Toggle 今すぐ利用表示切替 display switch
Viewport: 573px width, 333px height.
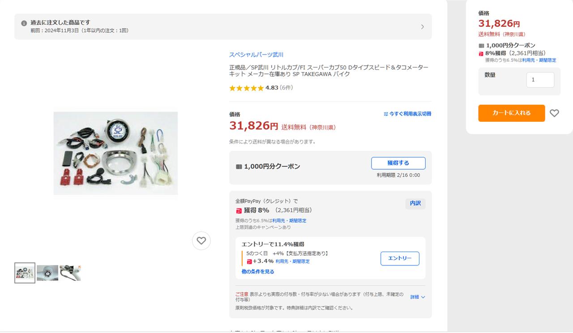pyautogui.click(x=407, y=114)
